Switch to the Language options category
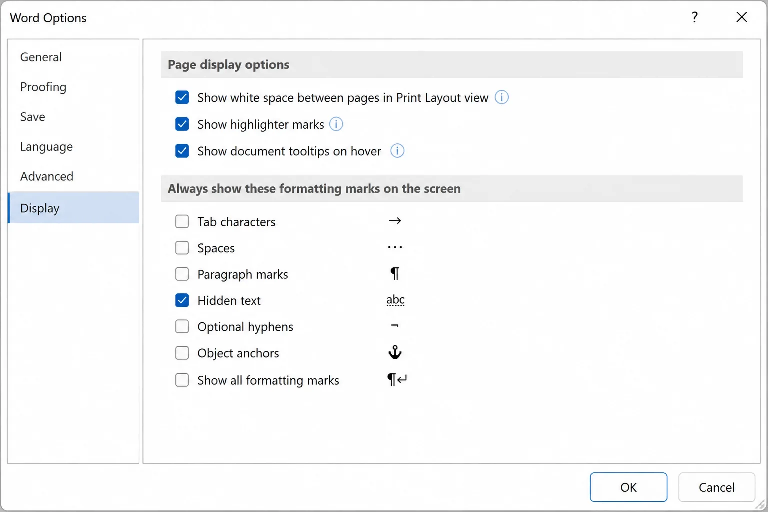 point(73,147)
